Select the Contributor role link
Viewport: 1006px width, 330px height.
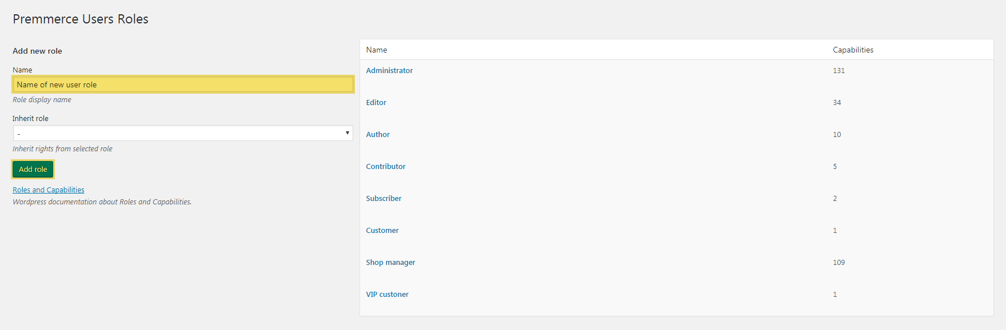point(386,167)
